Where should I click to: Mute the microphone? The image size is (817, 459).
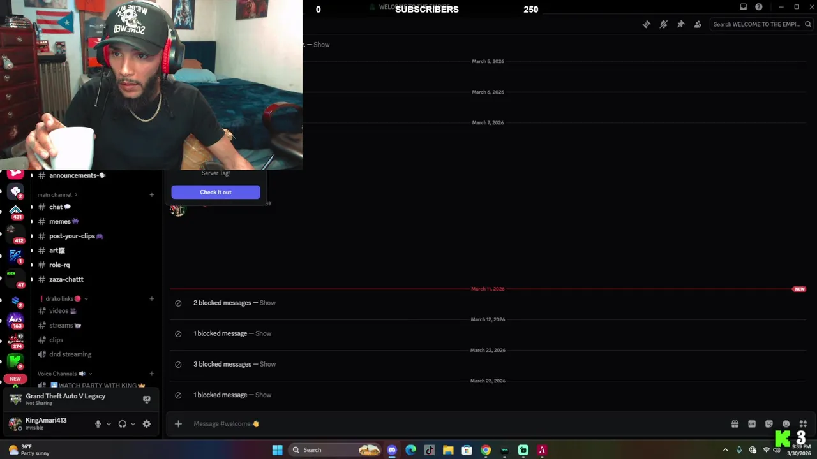tap(98, 424)
